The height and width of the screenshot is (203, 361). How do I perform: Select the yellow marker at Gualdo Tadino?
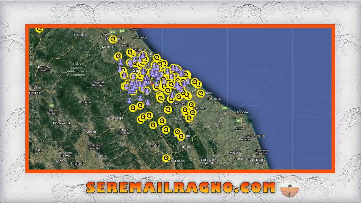[166, 158]
